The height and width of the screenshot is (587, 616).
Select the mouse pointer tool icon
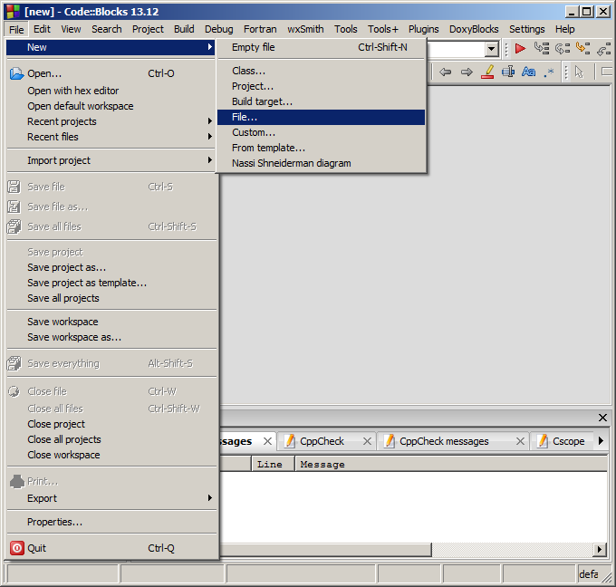(579, 72)
